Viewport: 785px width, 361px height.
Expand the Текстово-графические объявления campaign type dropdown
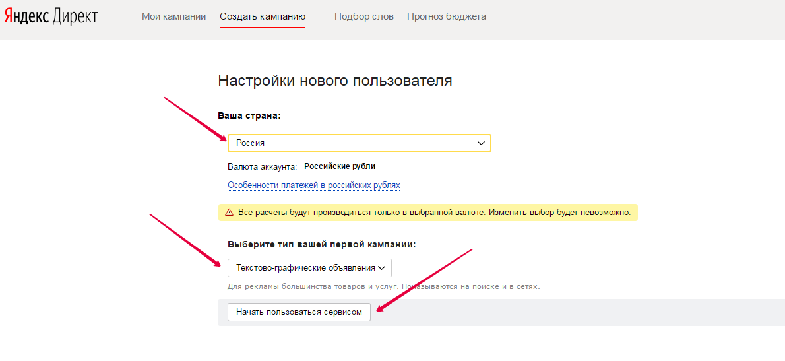309,268
